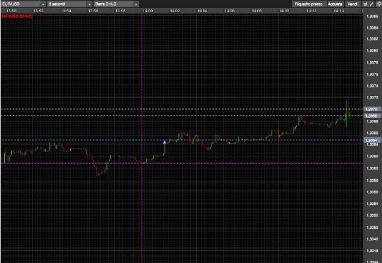Click the 1,3076 price axis label

372,74
